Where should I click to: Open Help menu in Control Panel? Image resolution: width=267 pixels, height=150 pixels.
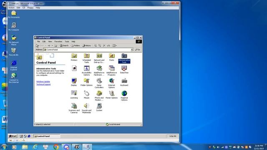[73, 42]
